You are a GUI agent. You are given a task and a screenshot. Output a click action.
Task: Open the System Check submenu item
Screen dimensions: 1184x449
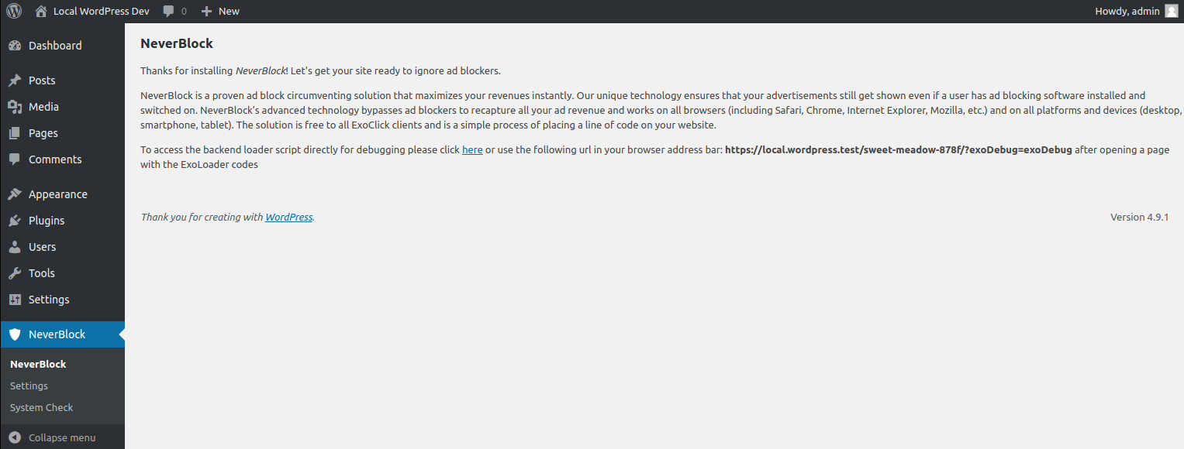tap(41, 407)
